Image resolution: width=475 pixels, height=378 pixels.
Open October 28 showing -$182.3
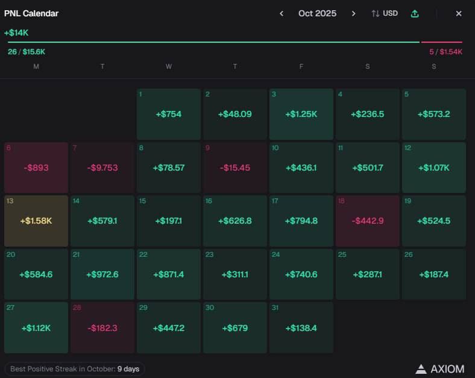[102, 327]
